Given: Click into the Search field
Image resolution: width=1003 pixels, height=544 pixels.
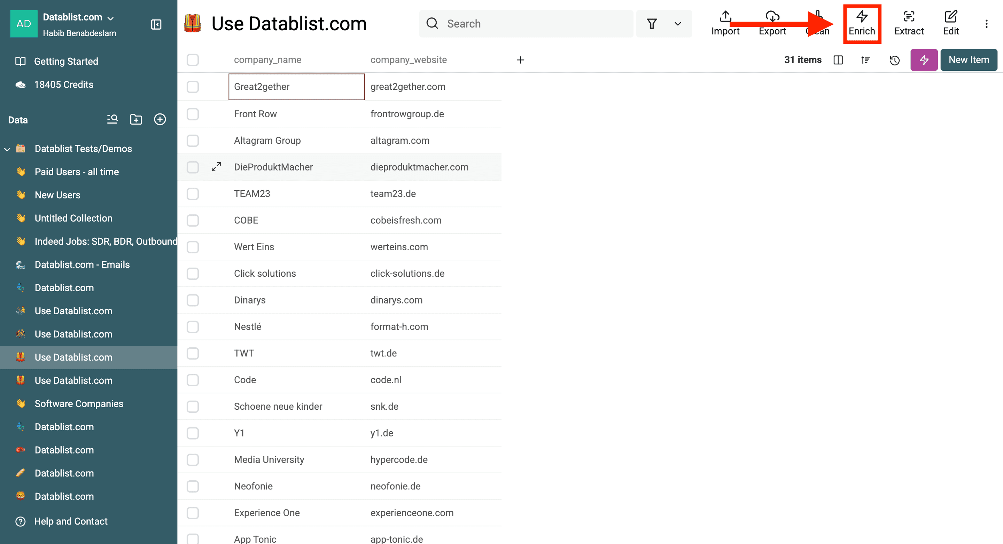Looking at the screenshot, I should [x=526, y=24].
